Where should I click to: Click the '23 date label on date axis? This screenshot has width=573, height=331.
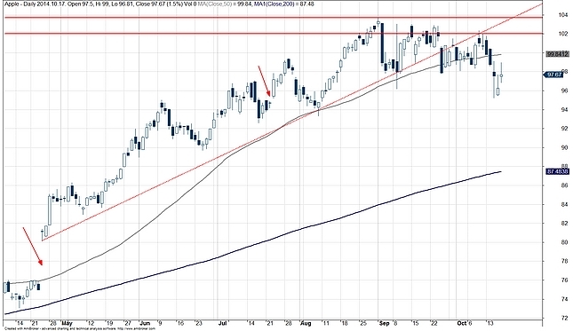click(199, 323)
